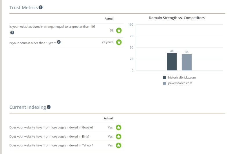This screenshot has width=232, height=154.
Task: Click historicalbricks.com legend label
Action: tap(182, 78)
